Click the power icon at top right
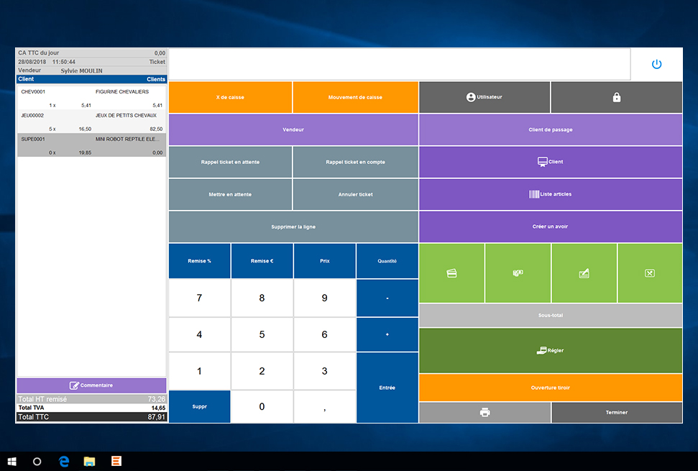Viewport: 698px width, 471px height. click(656, 64)
